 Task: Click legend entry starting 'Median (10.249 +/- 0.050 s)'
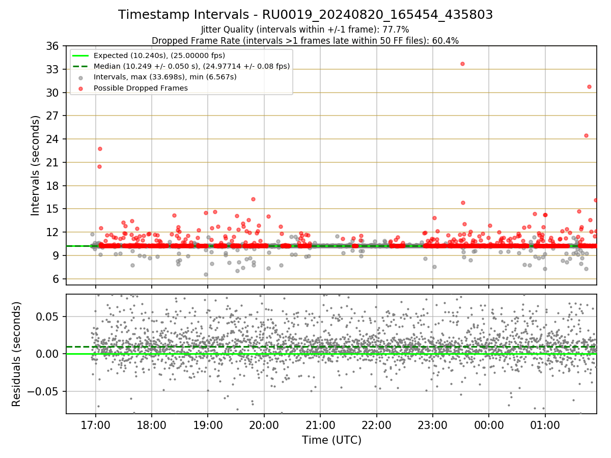point(192,66)
